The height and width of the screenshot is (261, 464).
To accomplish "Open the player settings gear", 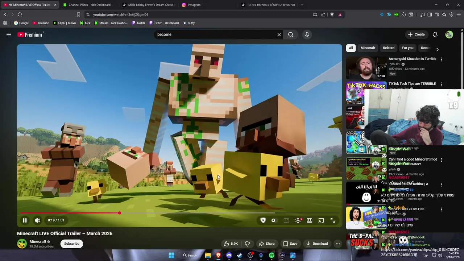I will tap(298, 220).
